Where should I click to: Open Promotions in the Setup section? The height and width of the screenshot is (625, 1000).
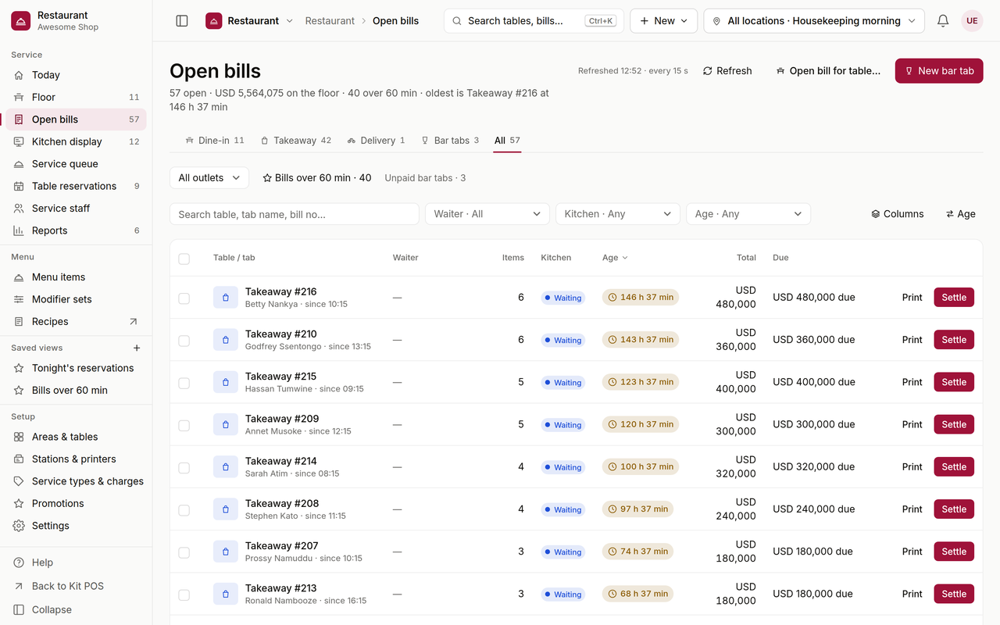click(x=76, y=503)
